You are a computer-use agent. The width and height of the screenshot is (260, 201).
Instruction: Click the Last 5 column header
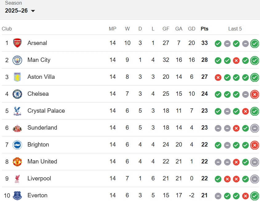[235, 29]
